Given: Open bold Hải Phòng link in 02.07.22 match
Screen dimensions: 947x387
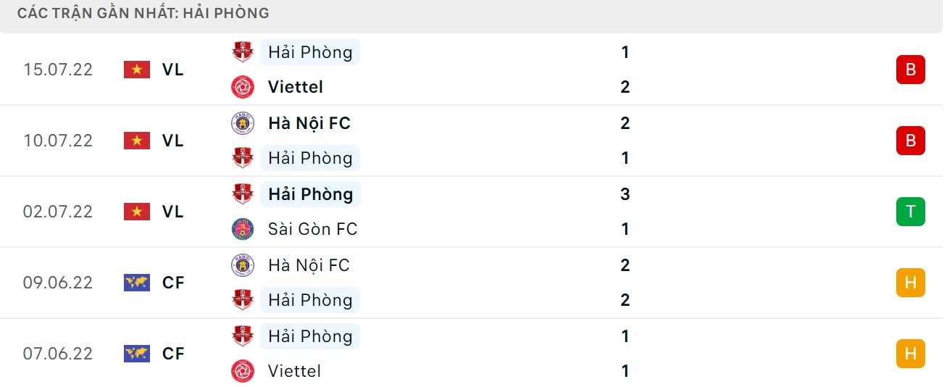Looking at the screenshot, I should [x=310, y=194].
